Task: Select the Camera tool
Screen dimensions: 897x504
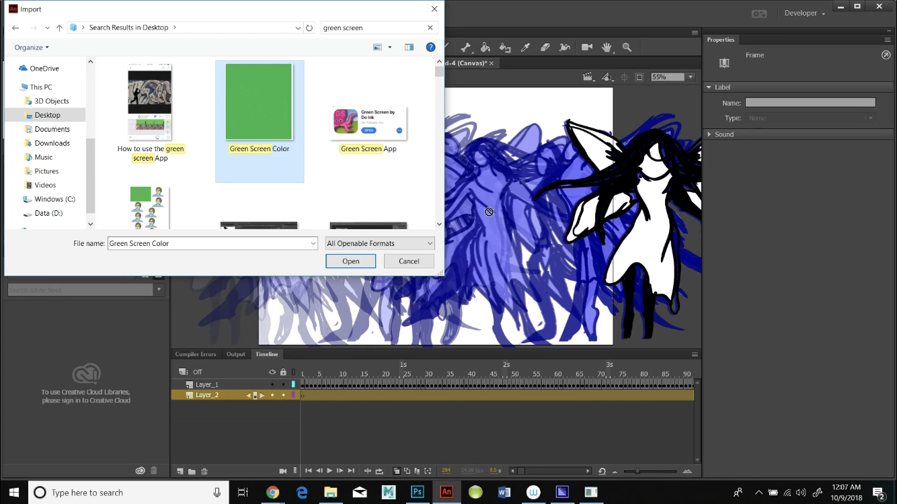Action: [587, 47]
